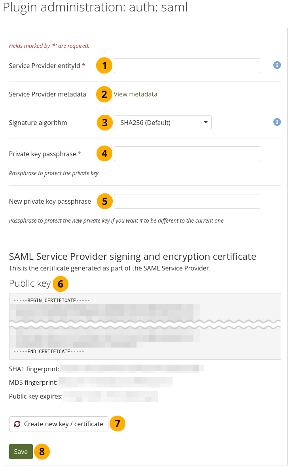Click the info icon beside Service Provider entityId

click(277, 65)
